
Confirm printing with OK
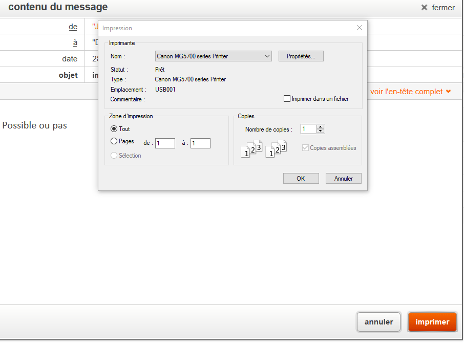tap(301, 179)
